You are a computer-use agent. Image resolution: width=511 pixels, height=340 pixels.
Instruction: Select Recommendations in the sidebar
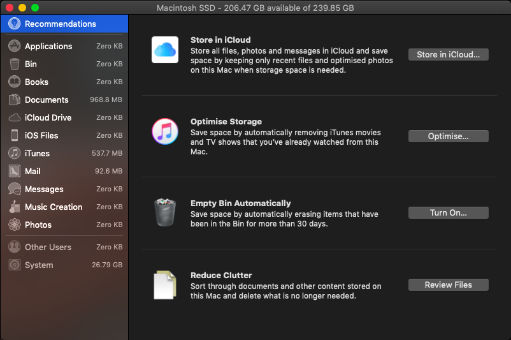pyautogui.click(x=61, y=24)
